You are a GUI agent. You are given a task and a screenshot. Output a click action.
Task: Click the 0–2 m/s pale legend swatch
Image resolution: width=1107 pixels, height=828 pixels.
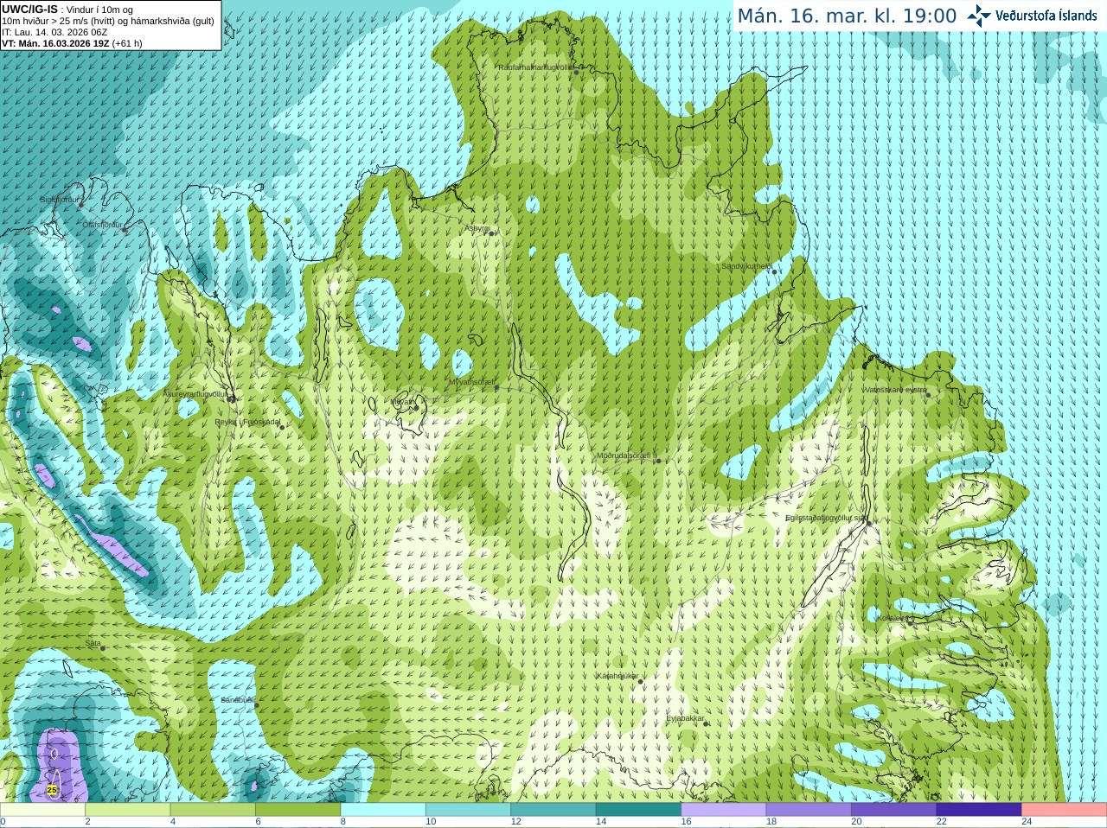tap(42, 810)
